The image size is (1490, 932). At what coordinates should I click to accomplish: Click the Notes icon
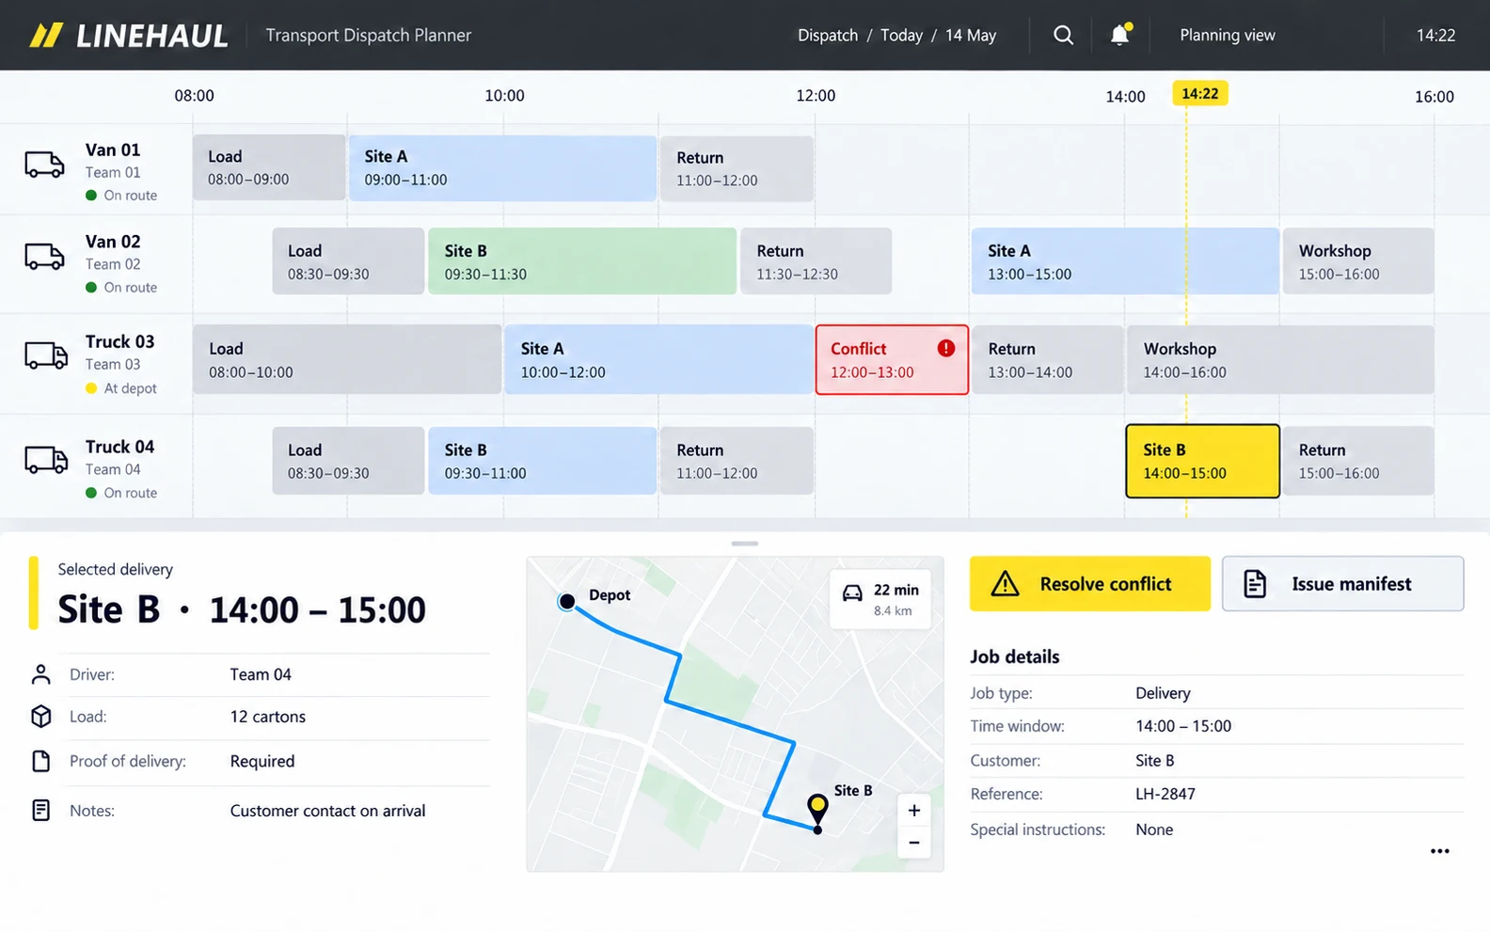tap(40, 810)
